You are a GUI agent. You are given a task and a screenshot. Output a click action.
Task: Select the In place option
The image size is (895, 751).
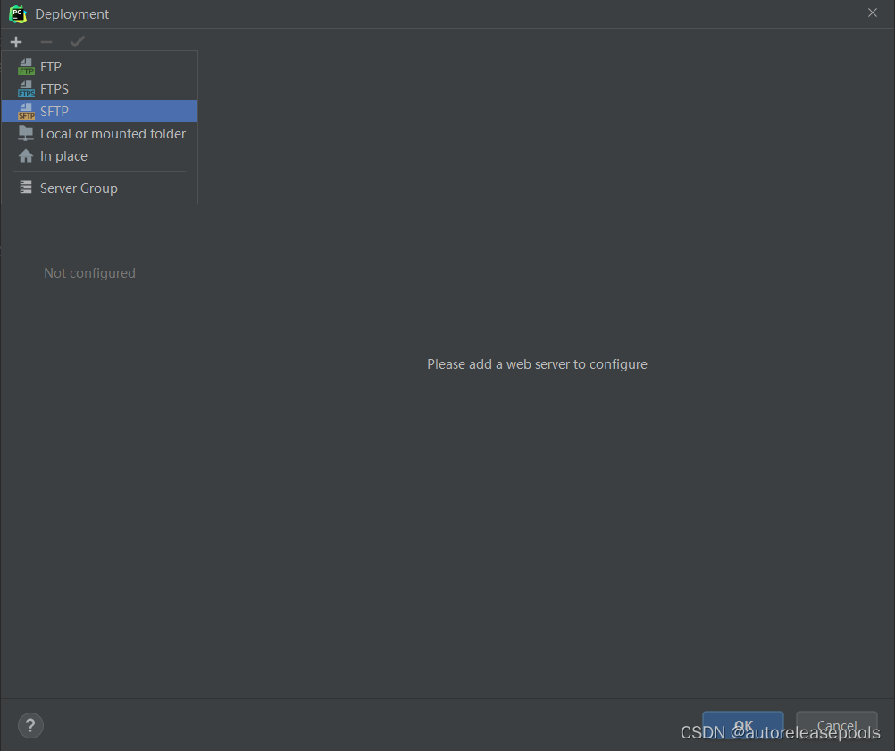pyautogui.click(x=99, y=155)
